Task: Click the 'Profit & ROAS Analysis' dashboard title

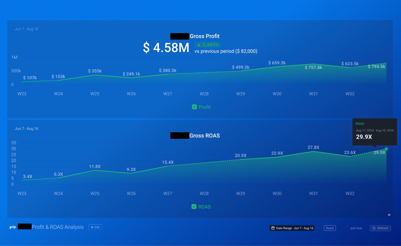Action: (58, 227)
